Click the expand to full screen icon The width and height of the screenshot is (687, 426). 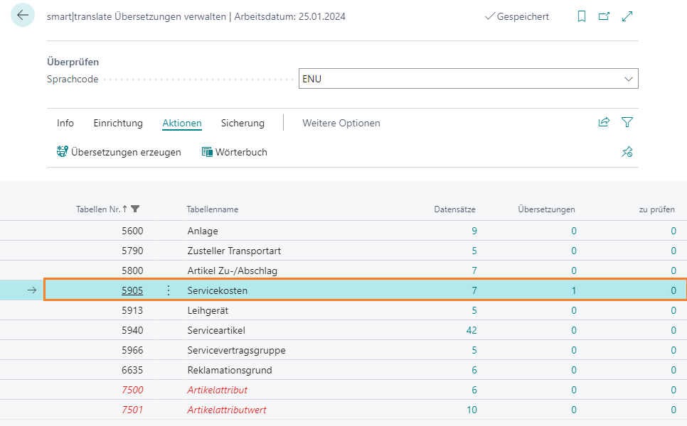pyautogui.click(x=627, y=16)
